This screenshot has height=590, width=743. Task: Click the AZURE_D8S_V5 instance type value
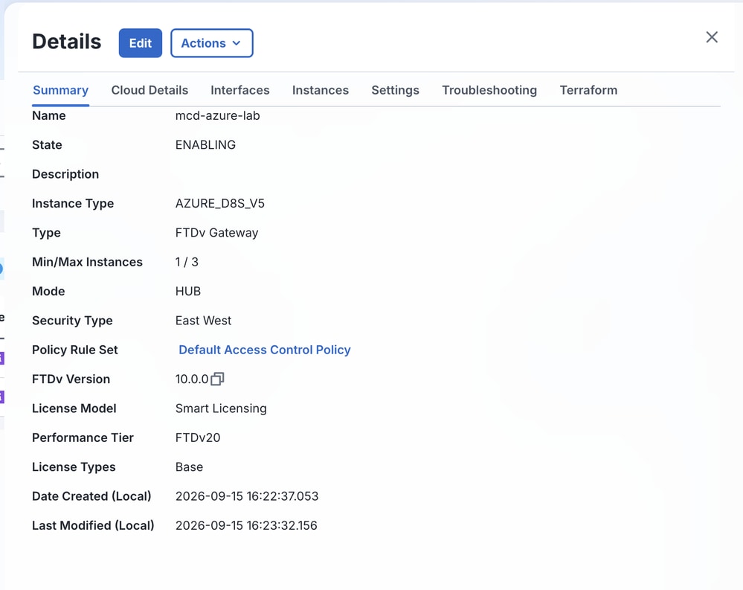[x=220, y=203]
